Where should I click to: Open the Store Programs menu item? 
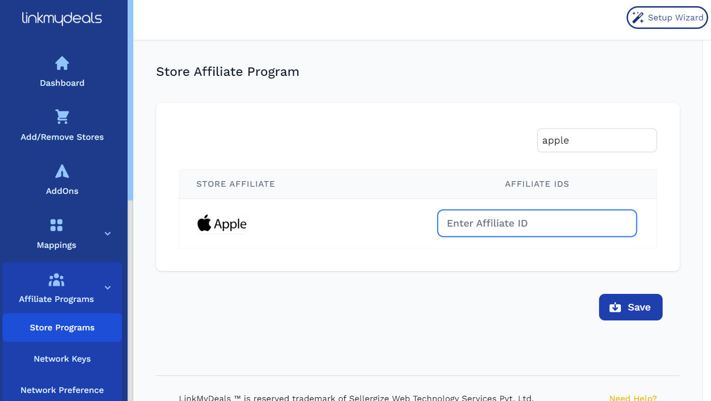pyautogui.click(x=62, y=328)
